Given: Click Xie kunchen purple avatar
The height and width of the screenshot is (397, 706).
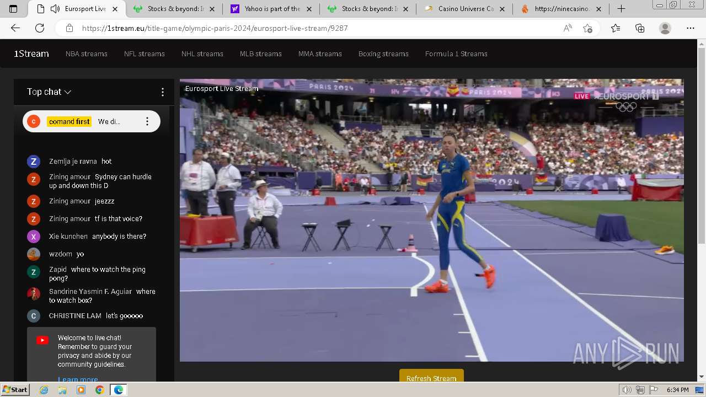Looking at the screenshot, I should point(34,237).
